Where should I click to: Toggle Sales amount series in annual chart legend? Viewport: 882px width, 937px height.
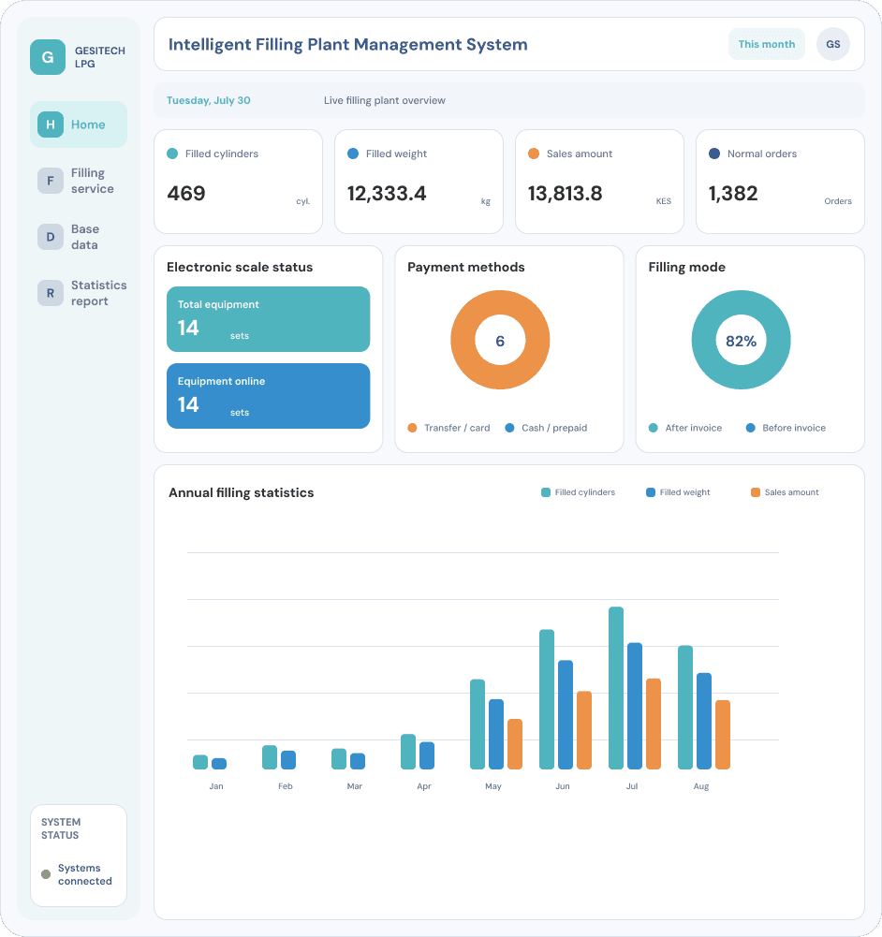(x=785, y=492)
